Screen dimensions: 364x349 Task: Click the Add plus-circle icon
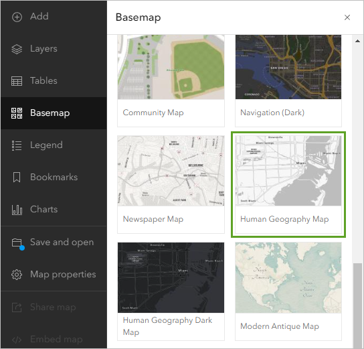(x=17, y=17)
